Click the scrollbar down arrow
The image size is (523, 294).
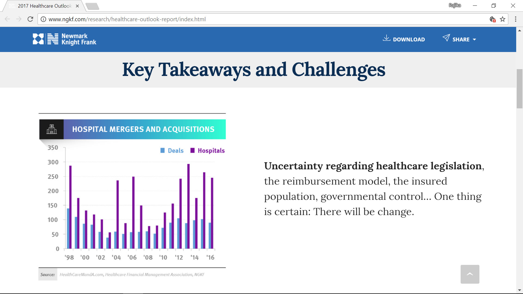click(519, 290)
